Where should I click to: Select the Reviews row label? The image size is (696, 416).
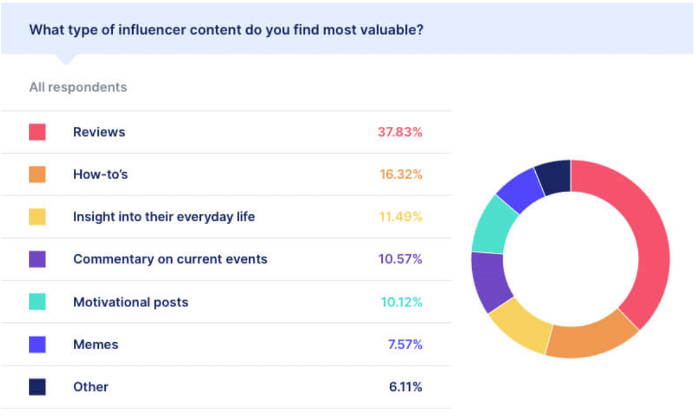tap(99, 132)
